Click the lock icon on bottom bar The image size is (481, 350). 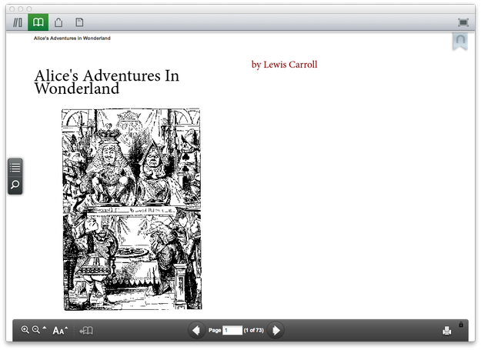[461, 325]
